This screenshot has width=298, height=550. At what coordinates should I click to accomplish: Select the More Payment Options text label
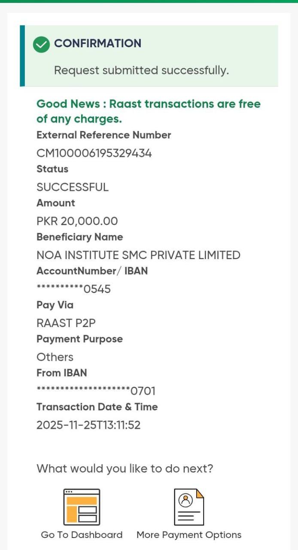tap(189, 535)
